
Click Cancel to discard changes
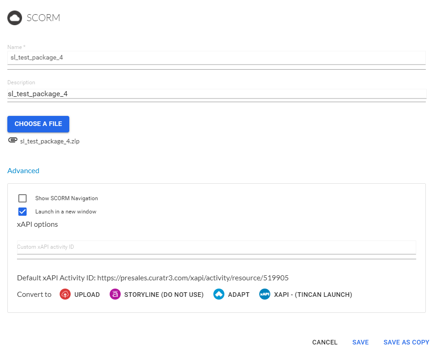point(324,342)
